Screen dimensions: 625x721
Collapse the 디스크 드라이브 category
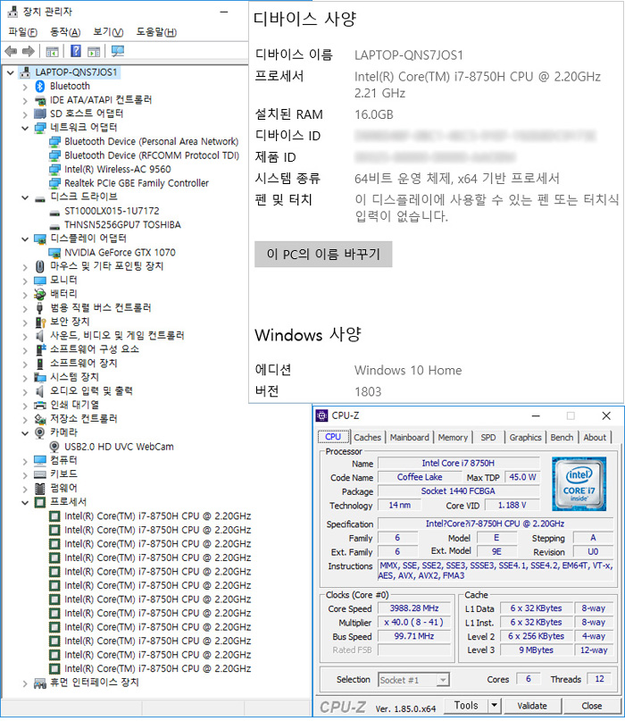pos(25,197)
